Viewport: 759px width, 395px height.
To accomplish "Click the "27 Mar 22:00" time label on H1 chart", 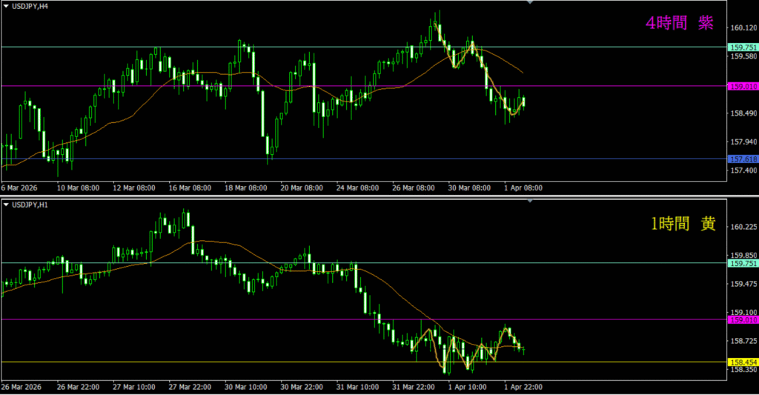I will (188, 387).
